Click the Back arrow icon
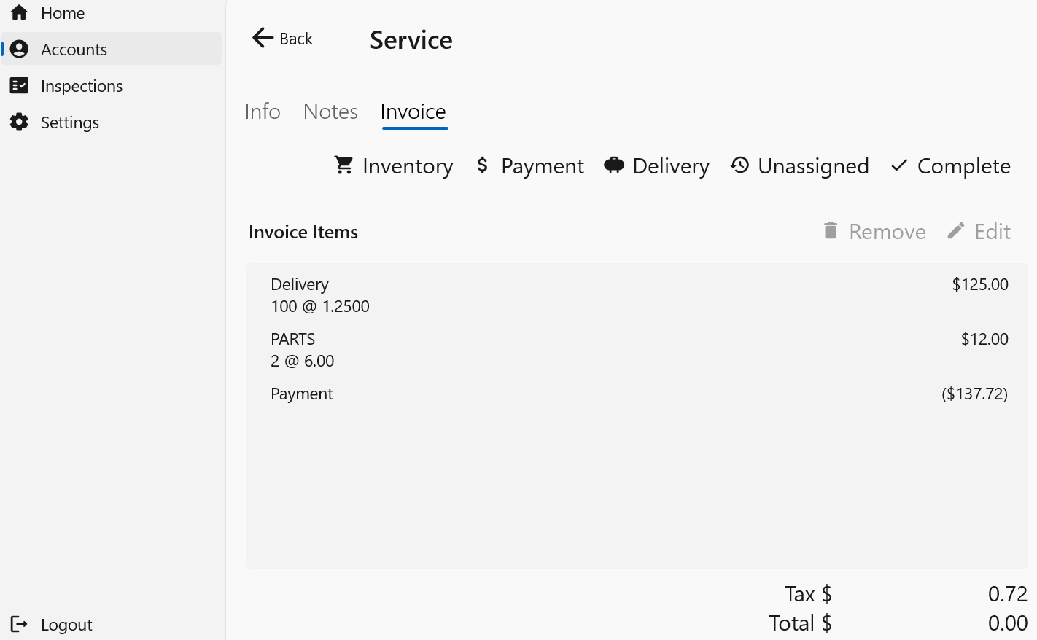The width and height of the screenshot is (1037, 640). tap(262, 38)
